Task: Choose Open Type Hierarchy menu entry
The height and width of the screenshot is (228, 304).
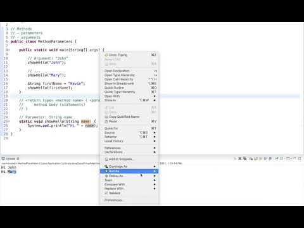Action: (129, 75)
